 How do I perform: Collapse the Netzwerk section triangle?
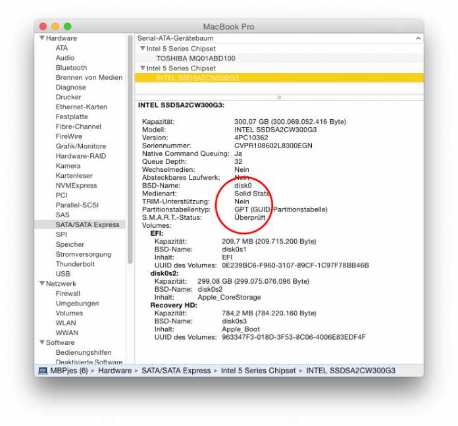click(x=41, y=284)
